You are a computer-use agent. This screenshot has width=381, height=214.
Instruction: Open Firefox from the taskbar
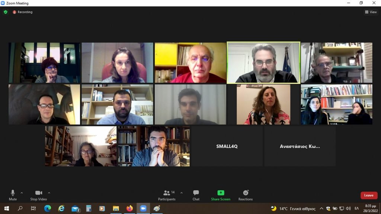129,208
